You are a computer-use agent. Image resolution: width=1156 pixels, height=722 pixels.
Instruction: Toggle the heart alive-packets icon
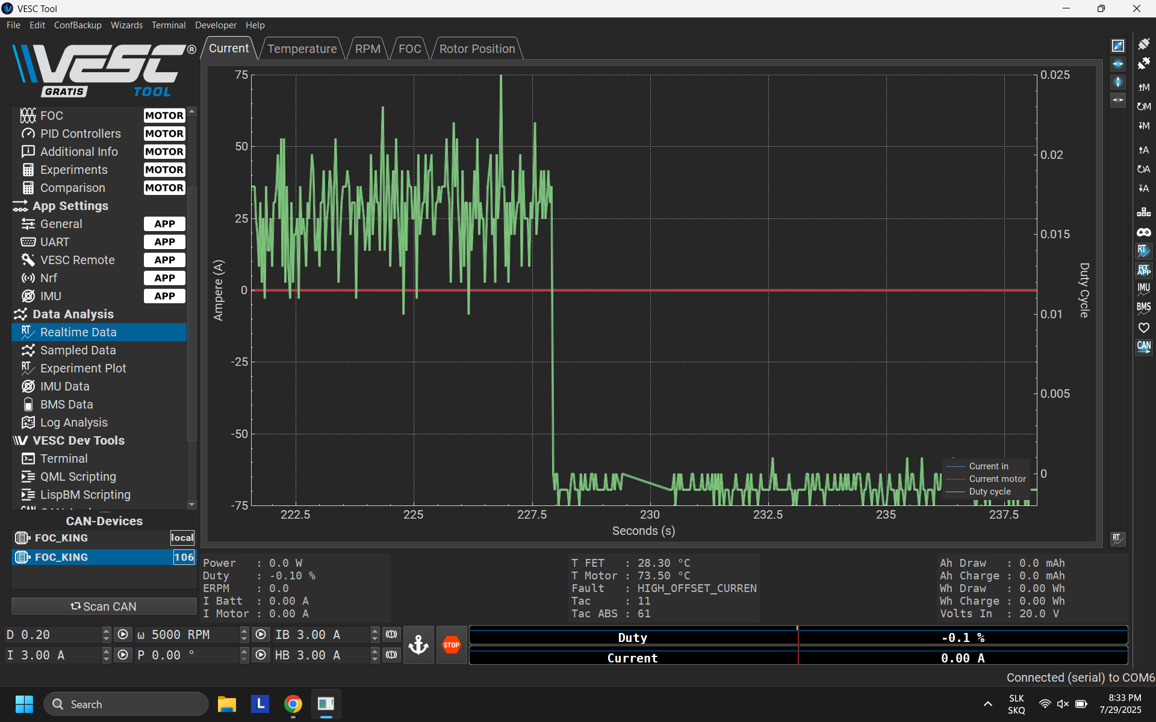[x=1143, y=328]
